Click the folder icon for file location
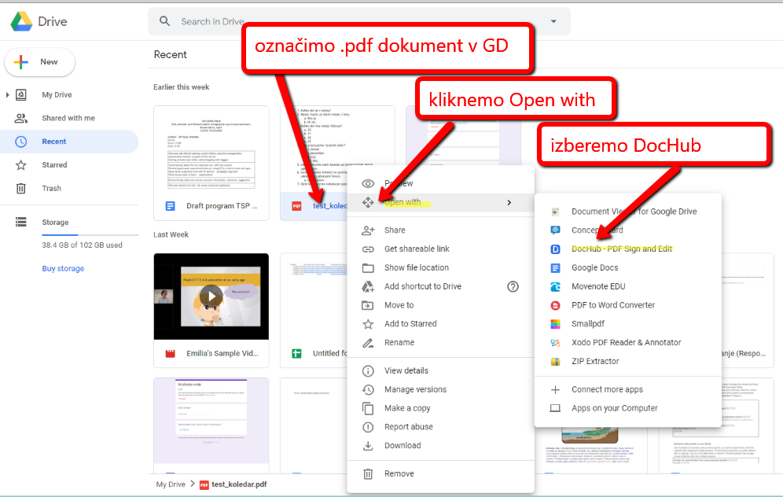The height and width of the screenshot is (497, 783). [x=368, y=267]
